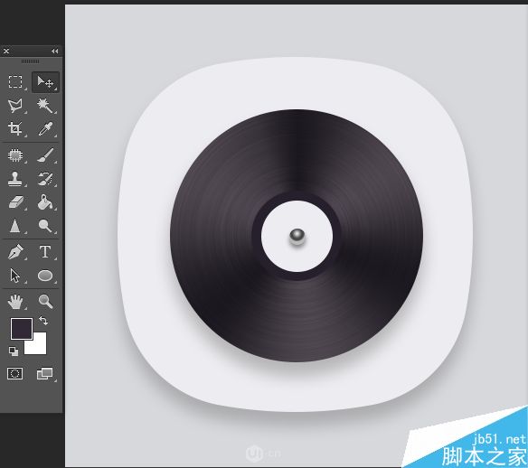Activate the Paint Bucket tool

(45, 201)
